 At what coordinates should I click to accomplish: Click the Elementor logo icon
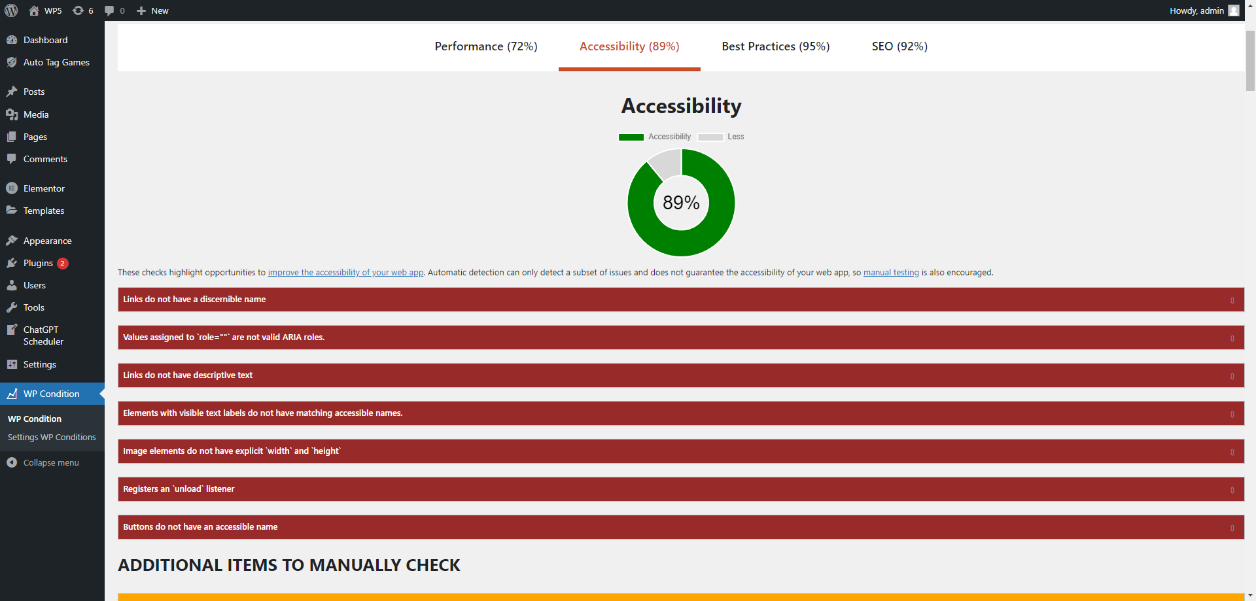coord(12,188)
